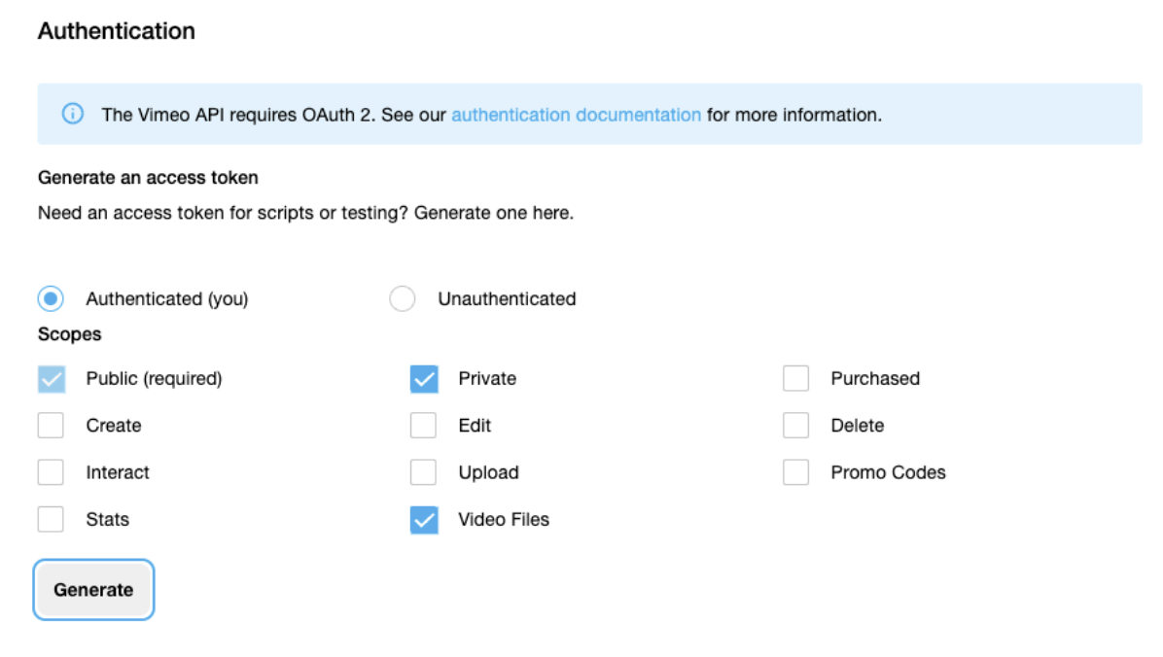Click the info icon in blue banner
This screenshot has width=1163, height=657.
(x=73, y=114)
